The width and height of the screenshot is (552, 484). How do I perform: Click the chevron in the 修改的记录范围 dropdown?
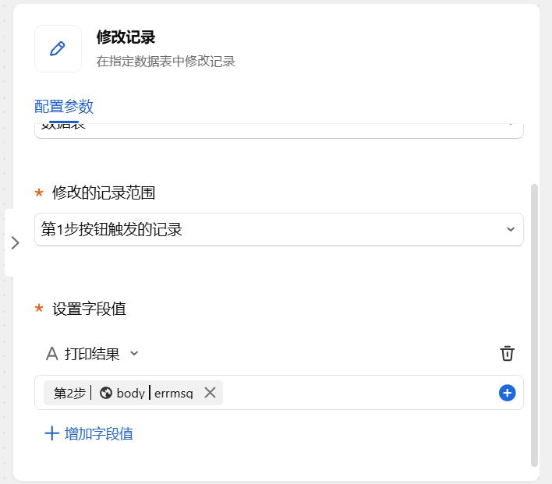point(511,229)
